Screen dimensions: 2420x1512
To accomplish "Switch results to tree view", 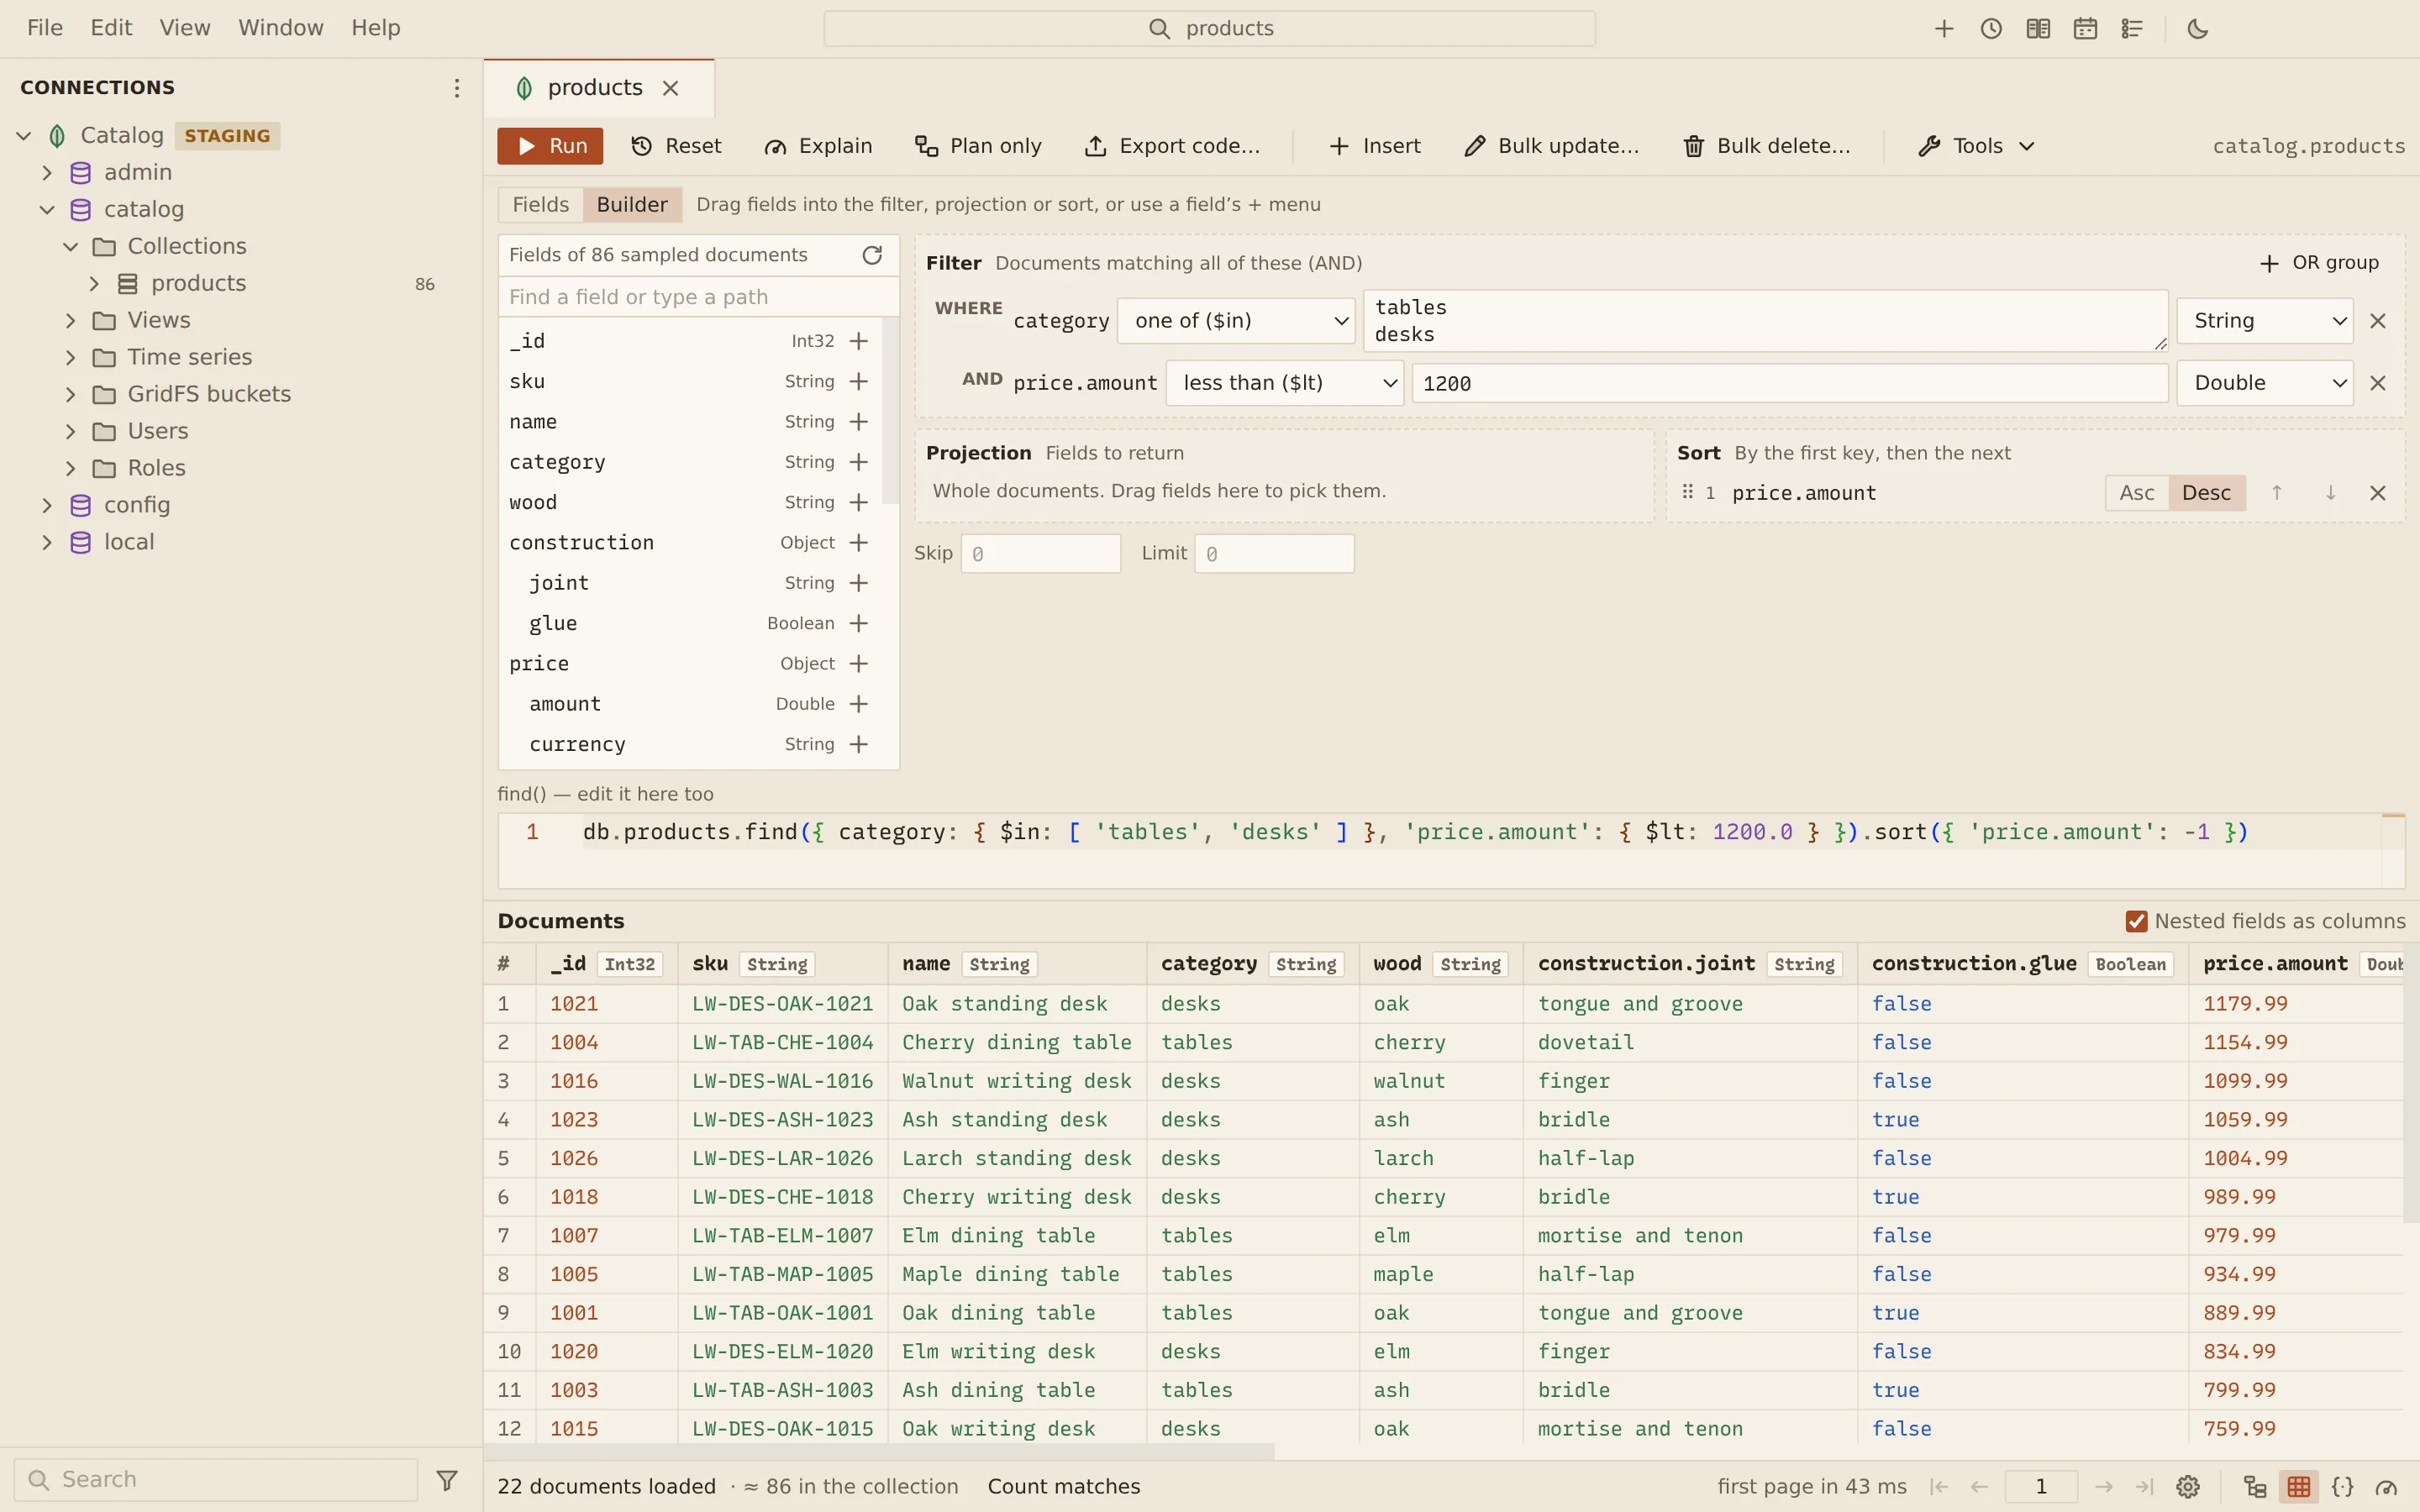I will click(2255, 1487).
